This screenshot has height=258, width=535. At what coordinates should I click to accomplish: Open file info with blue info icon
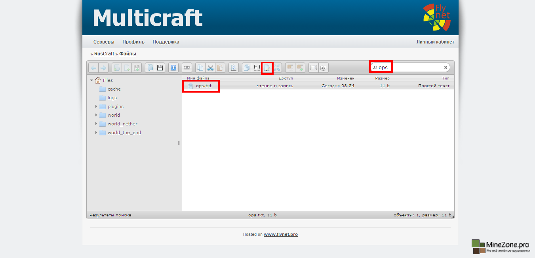click(x=173, y=68)
